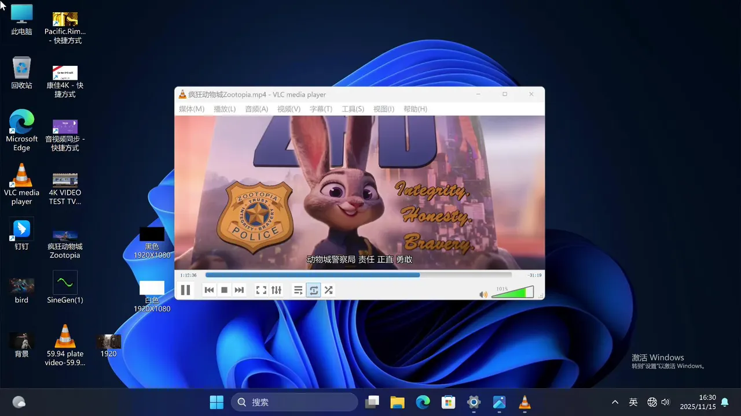Viewport: 741px width, 416px height.
Task: Select Microsoft Edge desktop shortcut
Action: tap(21, 131)
